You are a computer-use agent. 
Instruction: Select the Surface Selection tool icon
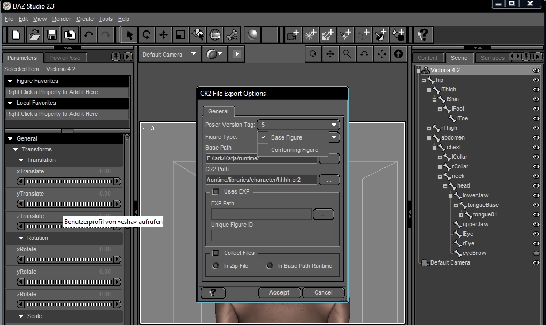[x=198, y=35]
